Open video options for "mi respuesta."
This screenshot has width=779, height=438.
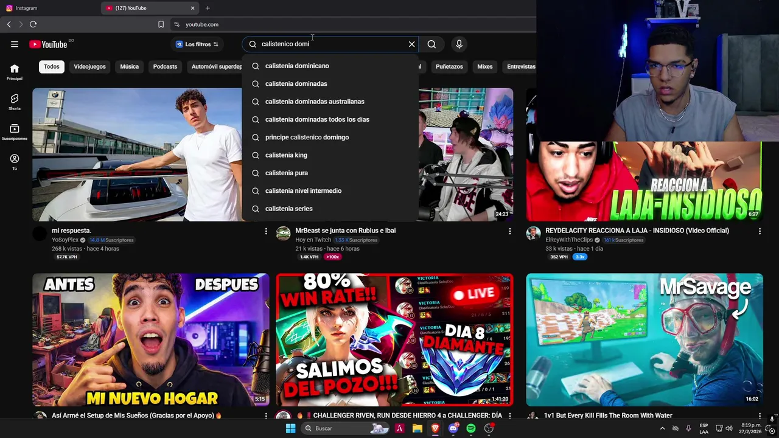[x=266, y=231]
